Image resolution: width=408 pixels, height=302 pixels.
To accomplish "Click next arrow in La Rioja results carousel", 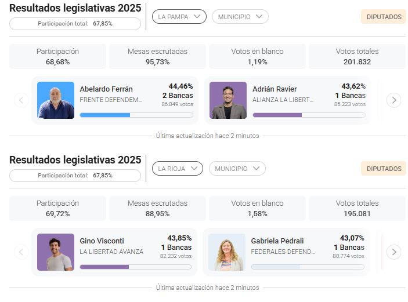I will [393, 252].
